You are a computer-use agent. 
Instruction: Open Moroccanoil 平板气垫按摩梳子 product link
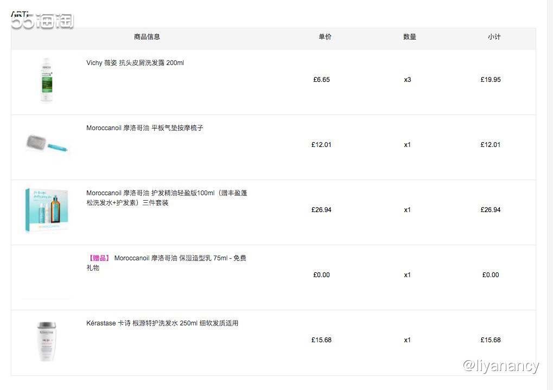pos(145,128)
